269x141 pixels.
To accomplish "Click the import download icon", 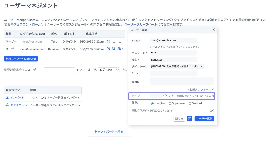I will 7,97.
